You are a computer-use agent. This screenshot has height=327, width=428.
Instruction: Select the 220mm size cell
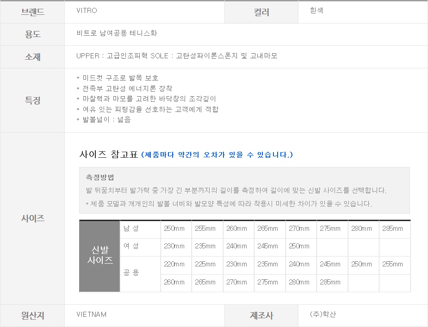tap(174, 264)
